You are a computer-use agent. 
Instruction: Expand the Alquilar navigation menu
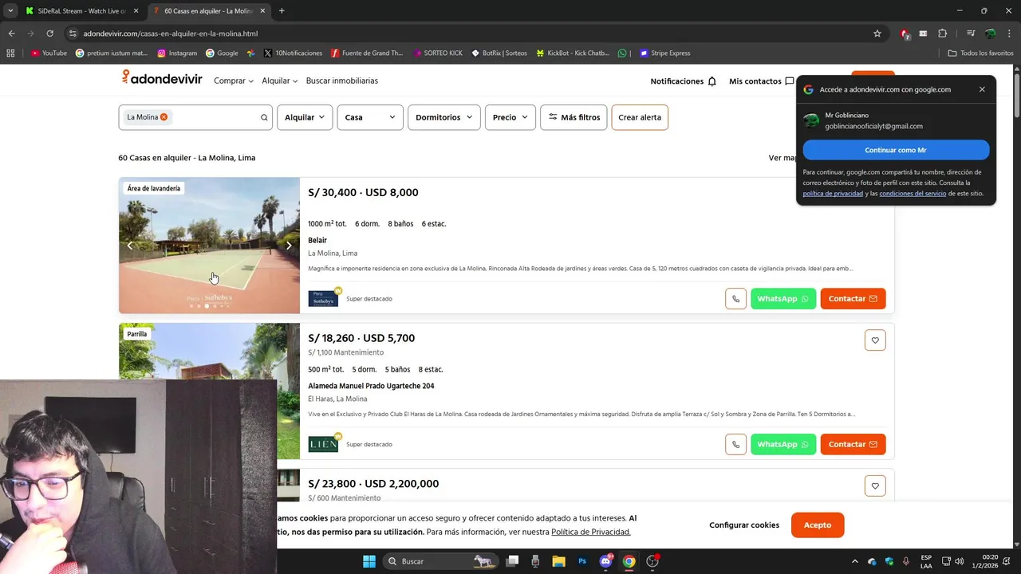279,81
